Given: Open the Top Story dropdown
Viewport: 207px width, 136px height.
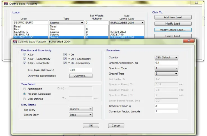Looking at the screenshot, I should pyautogui.click(x=81, y=109).
